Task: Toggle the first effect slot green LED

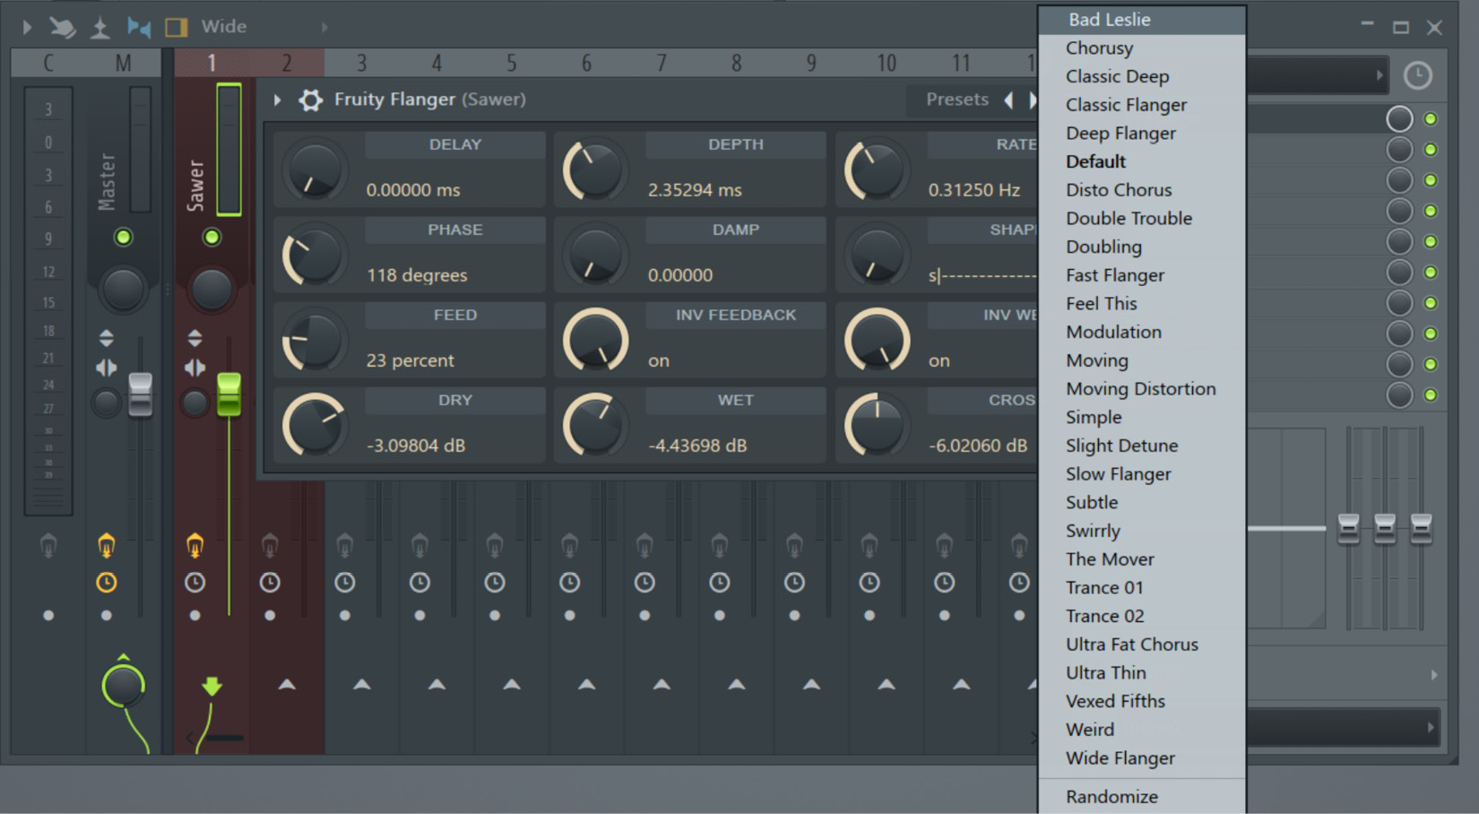Action: point(1431,119)
